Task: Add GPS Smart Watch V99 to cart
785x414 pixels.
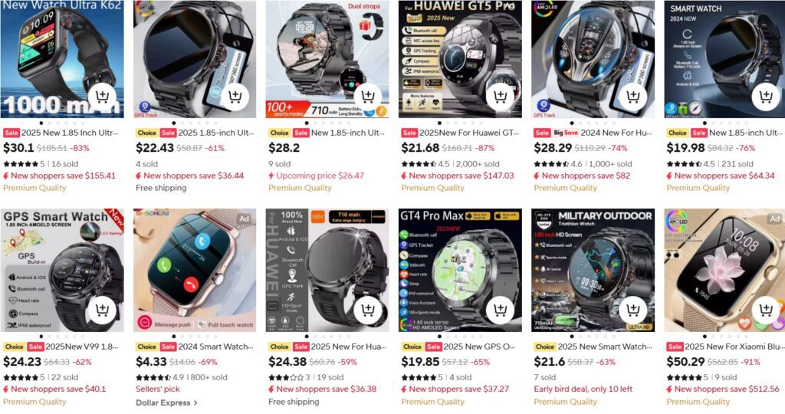Action: pos(102,310)
